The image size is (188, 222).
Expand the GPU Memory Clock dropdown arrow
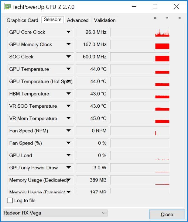tap(69, 44)
